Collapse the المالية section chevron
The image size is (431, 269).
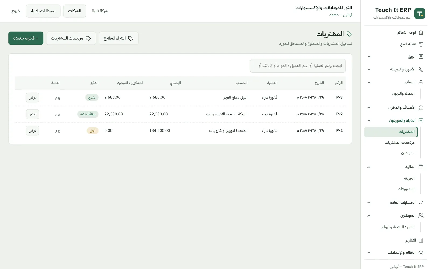(369, 167)
